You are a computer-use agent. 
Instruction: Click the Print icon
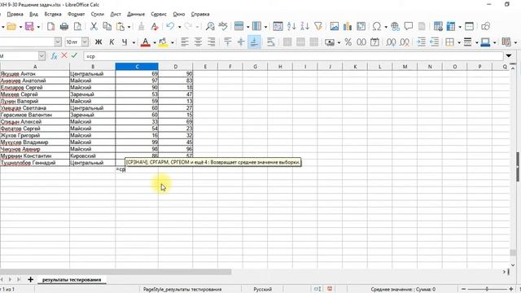tap(64, 26)
